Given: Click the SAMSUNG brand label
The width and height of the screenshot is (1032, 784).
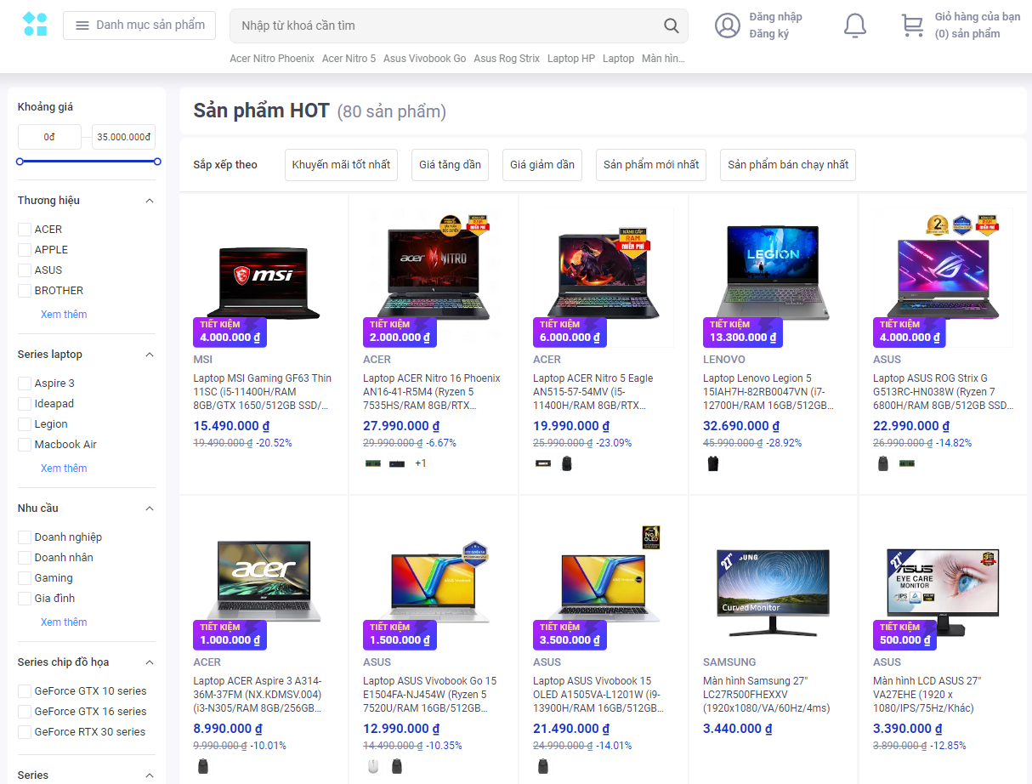Looking at the screenshot, I should tap(729, 662).
